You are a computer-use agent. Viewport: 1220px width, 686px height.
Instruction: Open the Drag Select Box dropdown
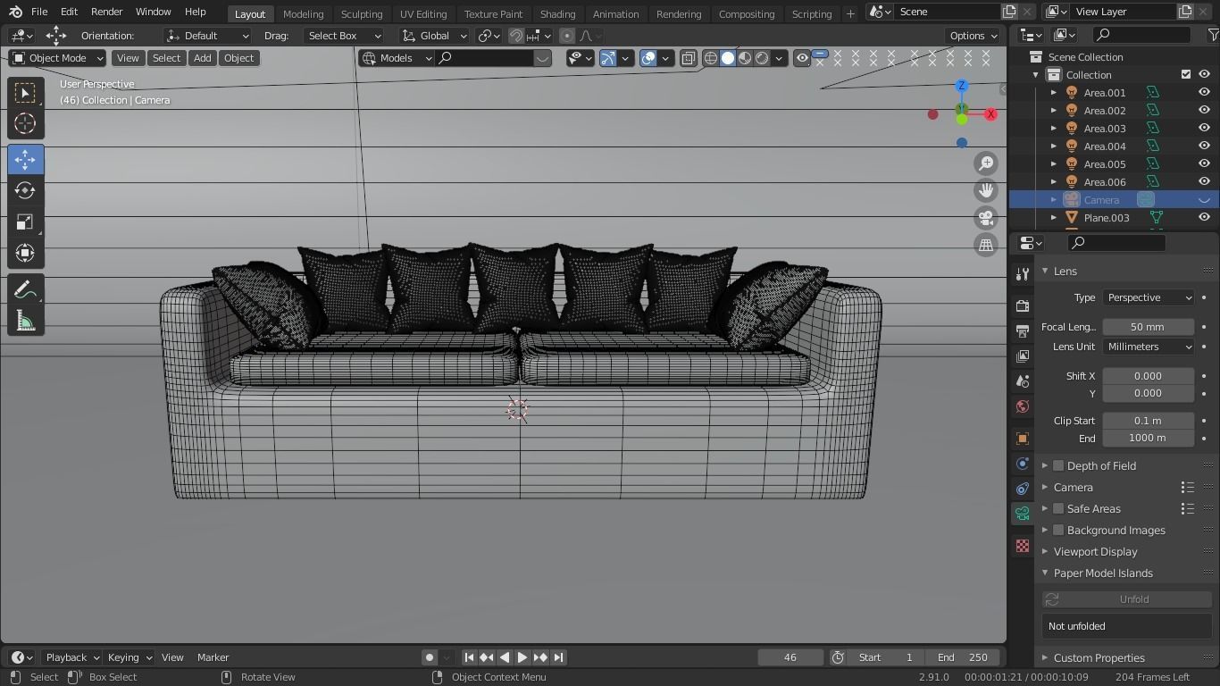click(343, 36)
